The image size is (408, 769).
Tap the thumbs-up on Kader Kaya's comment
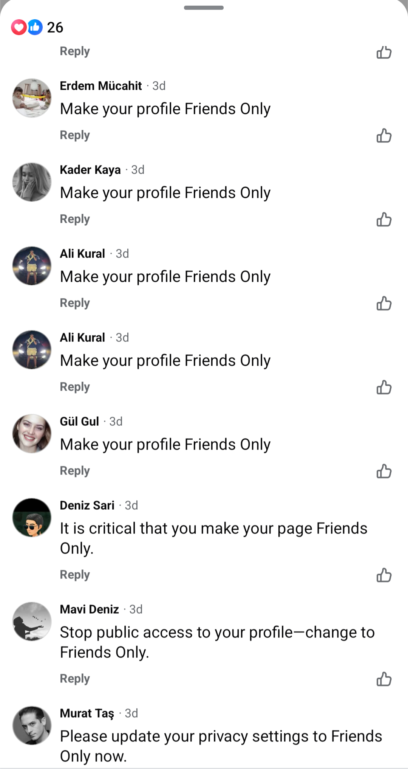pyautogui.click(x=384, y=219)
